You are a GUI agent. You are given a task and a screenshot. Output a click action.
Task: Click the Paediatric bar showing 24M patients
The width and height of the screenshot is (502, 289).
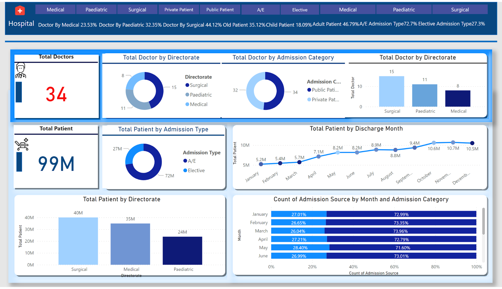(182, 251)
